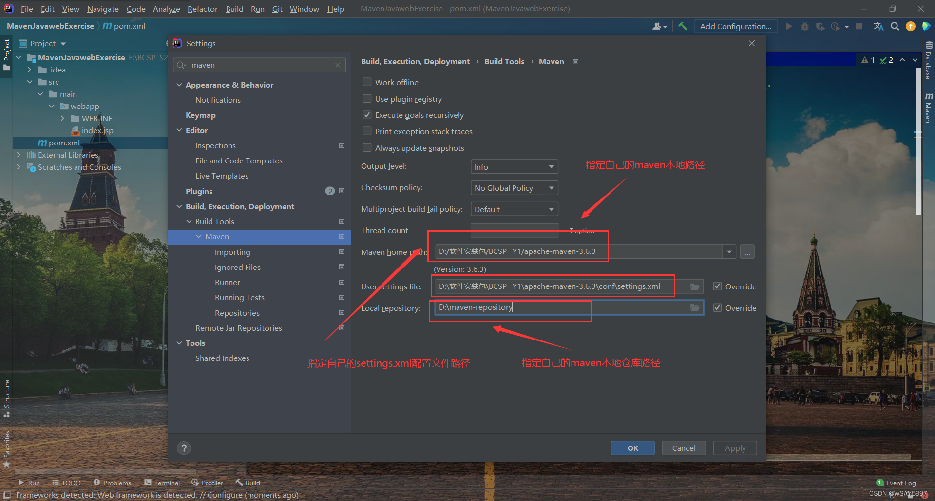The image size is (935, 501).
Task: Click the Run play icon in toolbar
Action: click(789, 26)
